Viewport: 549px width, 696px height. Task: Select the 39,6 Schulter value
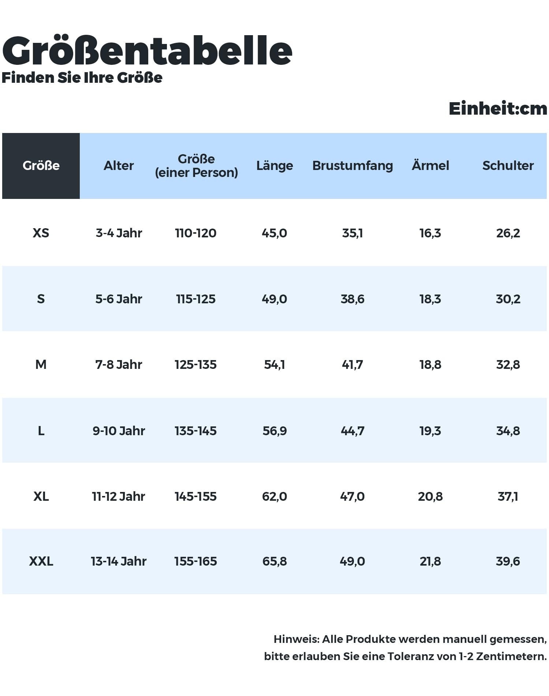508,561
